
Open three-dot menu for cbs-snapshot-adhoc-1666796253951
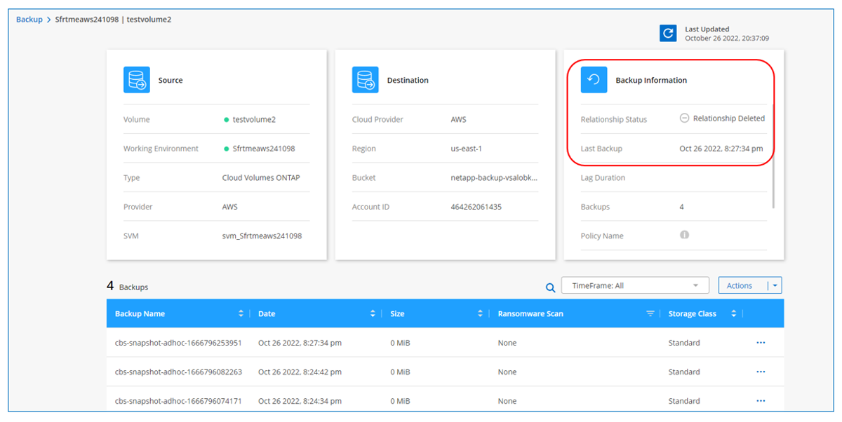tap(761, 343)
